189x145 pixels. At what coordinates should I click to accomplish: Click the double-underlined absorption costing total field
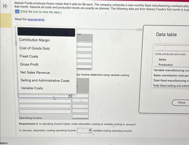coord(84,67)
